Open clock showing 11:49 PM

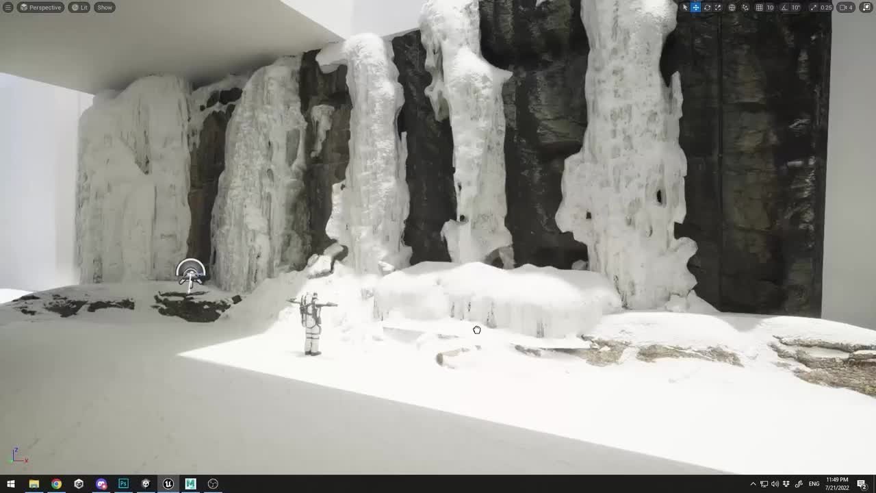[837, 484]
